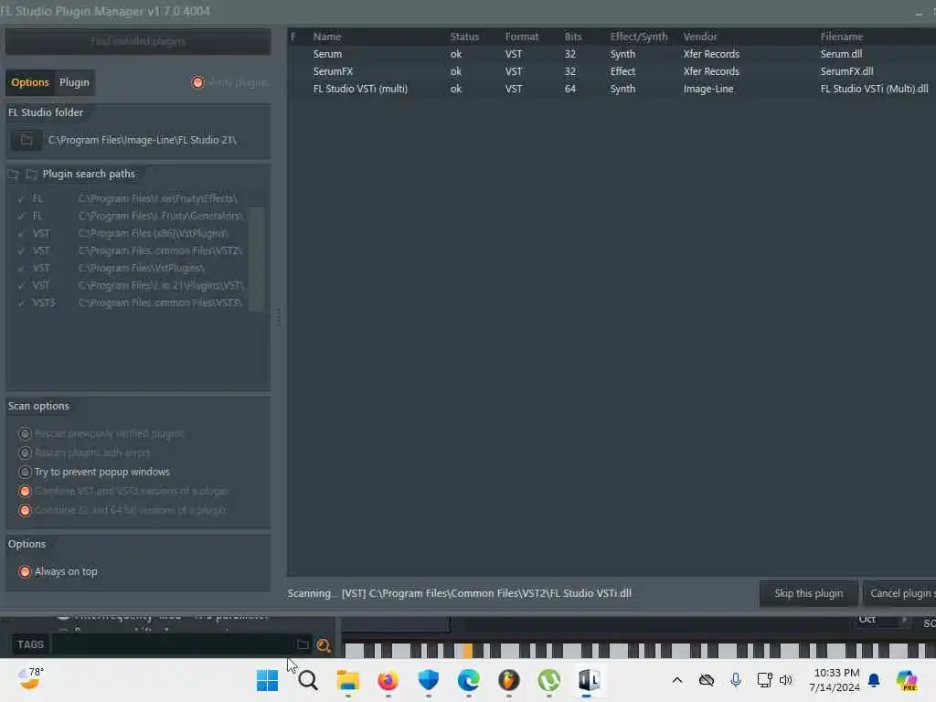Open the weather widget showing 78°

point(30,679)
